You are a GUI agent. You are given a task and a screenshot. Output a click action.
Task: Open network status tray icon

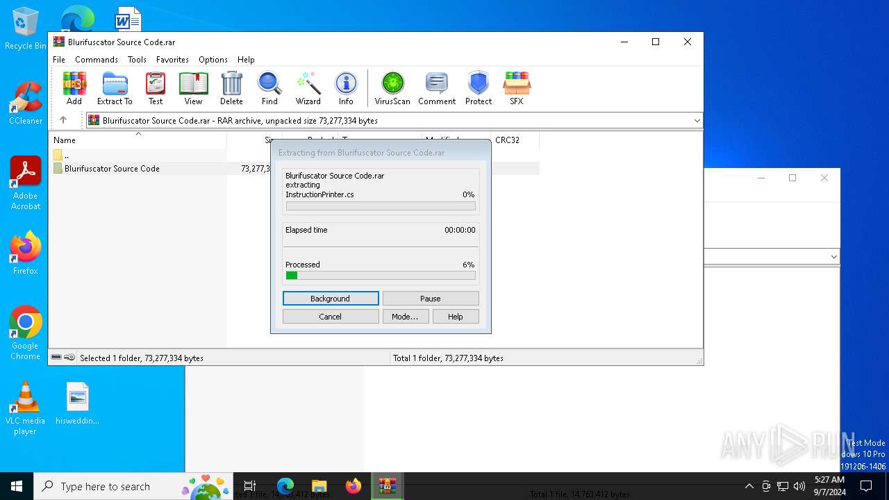point(783,486)
